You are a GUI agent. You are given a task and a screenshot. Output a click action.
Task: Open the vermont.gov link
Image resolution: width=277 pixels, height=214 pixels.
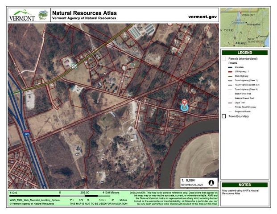203,16
